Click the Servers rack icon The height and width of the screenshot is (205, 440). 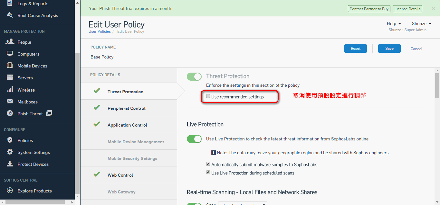[10, 77]
